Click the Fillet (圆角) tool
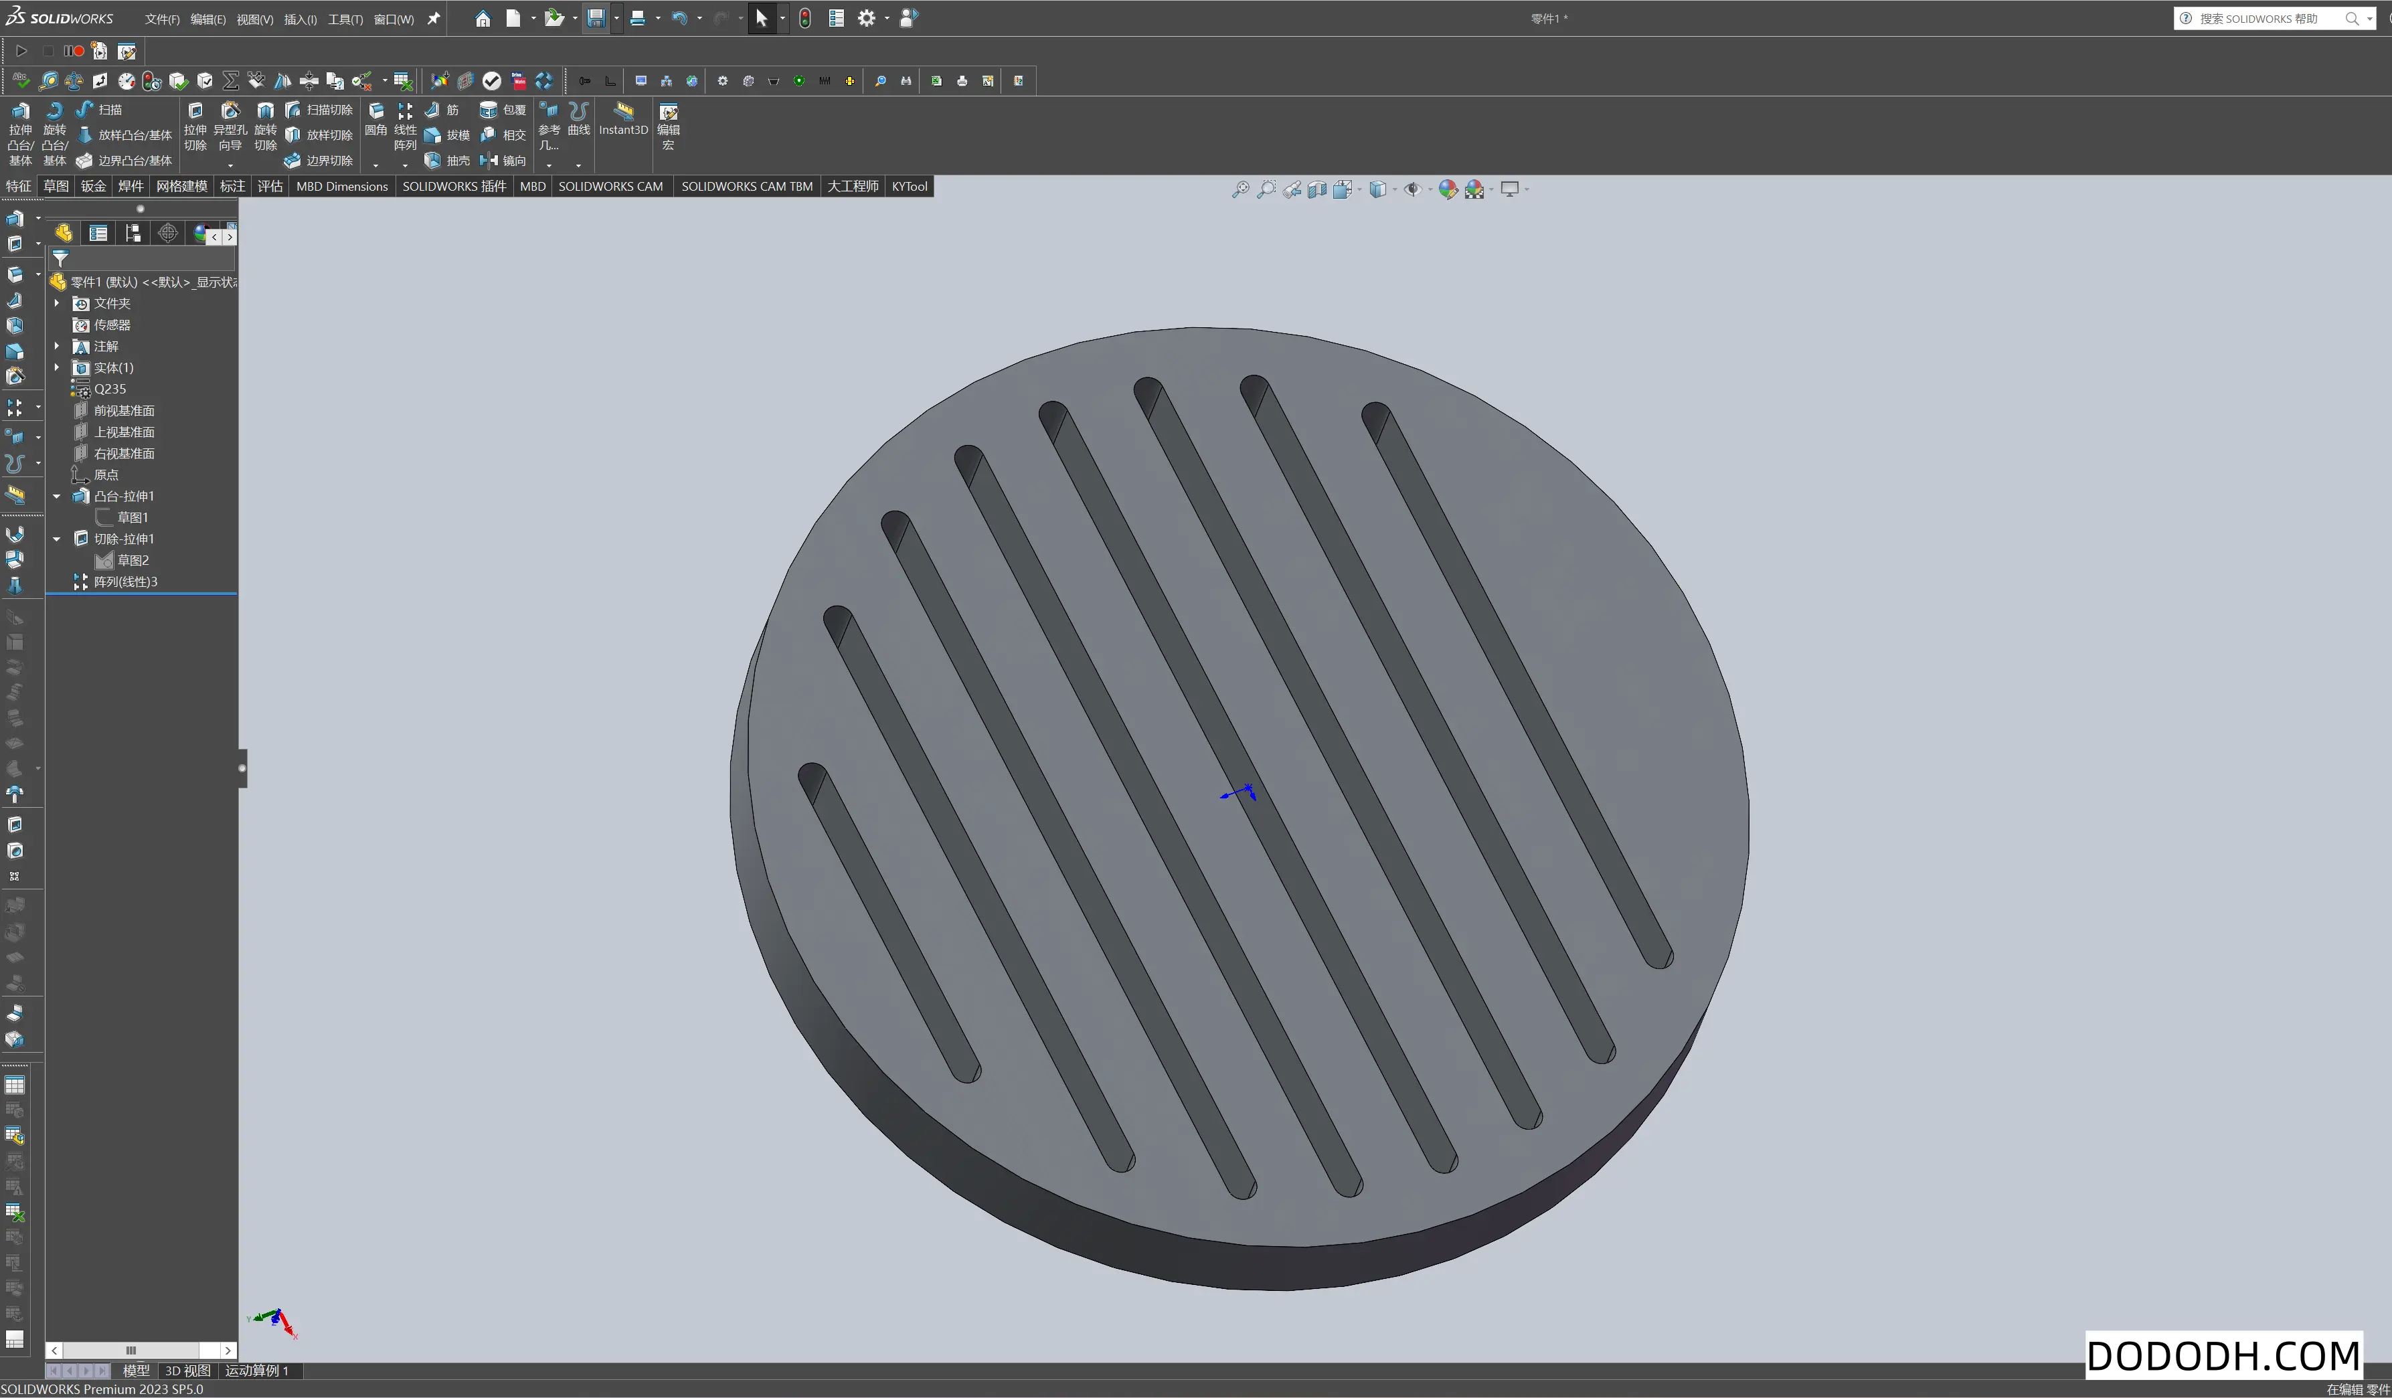The height and width of the screenshot is (1398, 2392). click(x=376, y=120)
